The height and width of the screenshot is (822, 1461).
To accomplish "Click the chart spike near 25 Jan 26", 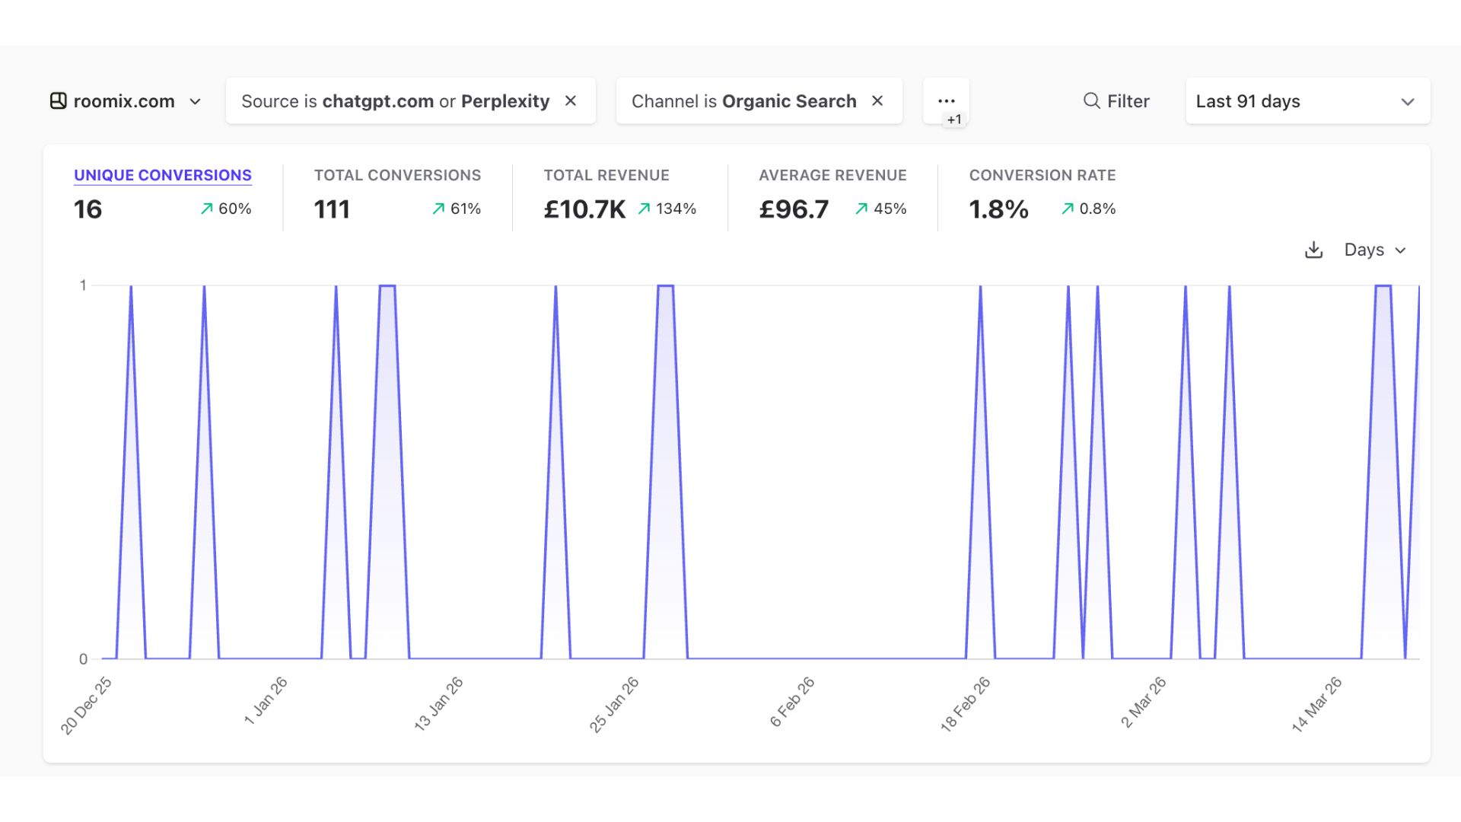I will [x=665, y=286].
